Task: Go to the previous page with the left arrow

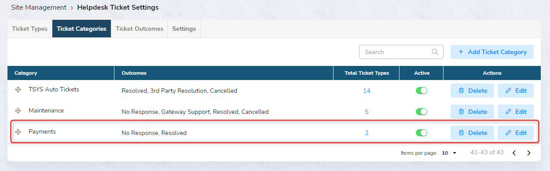Action: (514, 153)
